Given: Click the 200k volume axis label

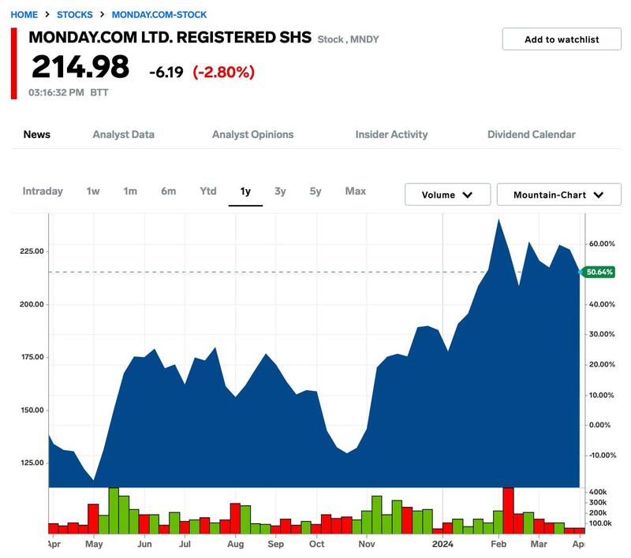Looking at the screenshot, I should (x=598, y=513).
